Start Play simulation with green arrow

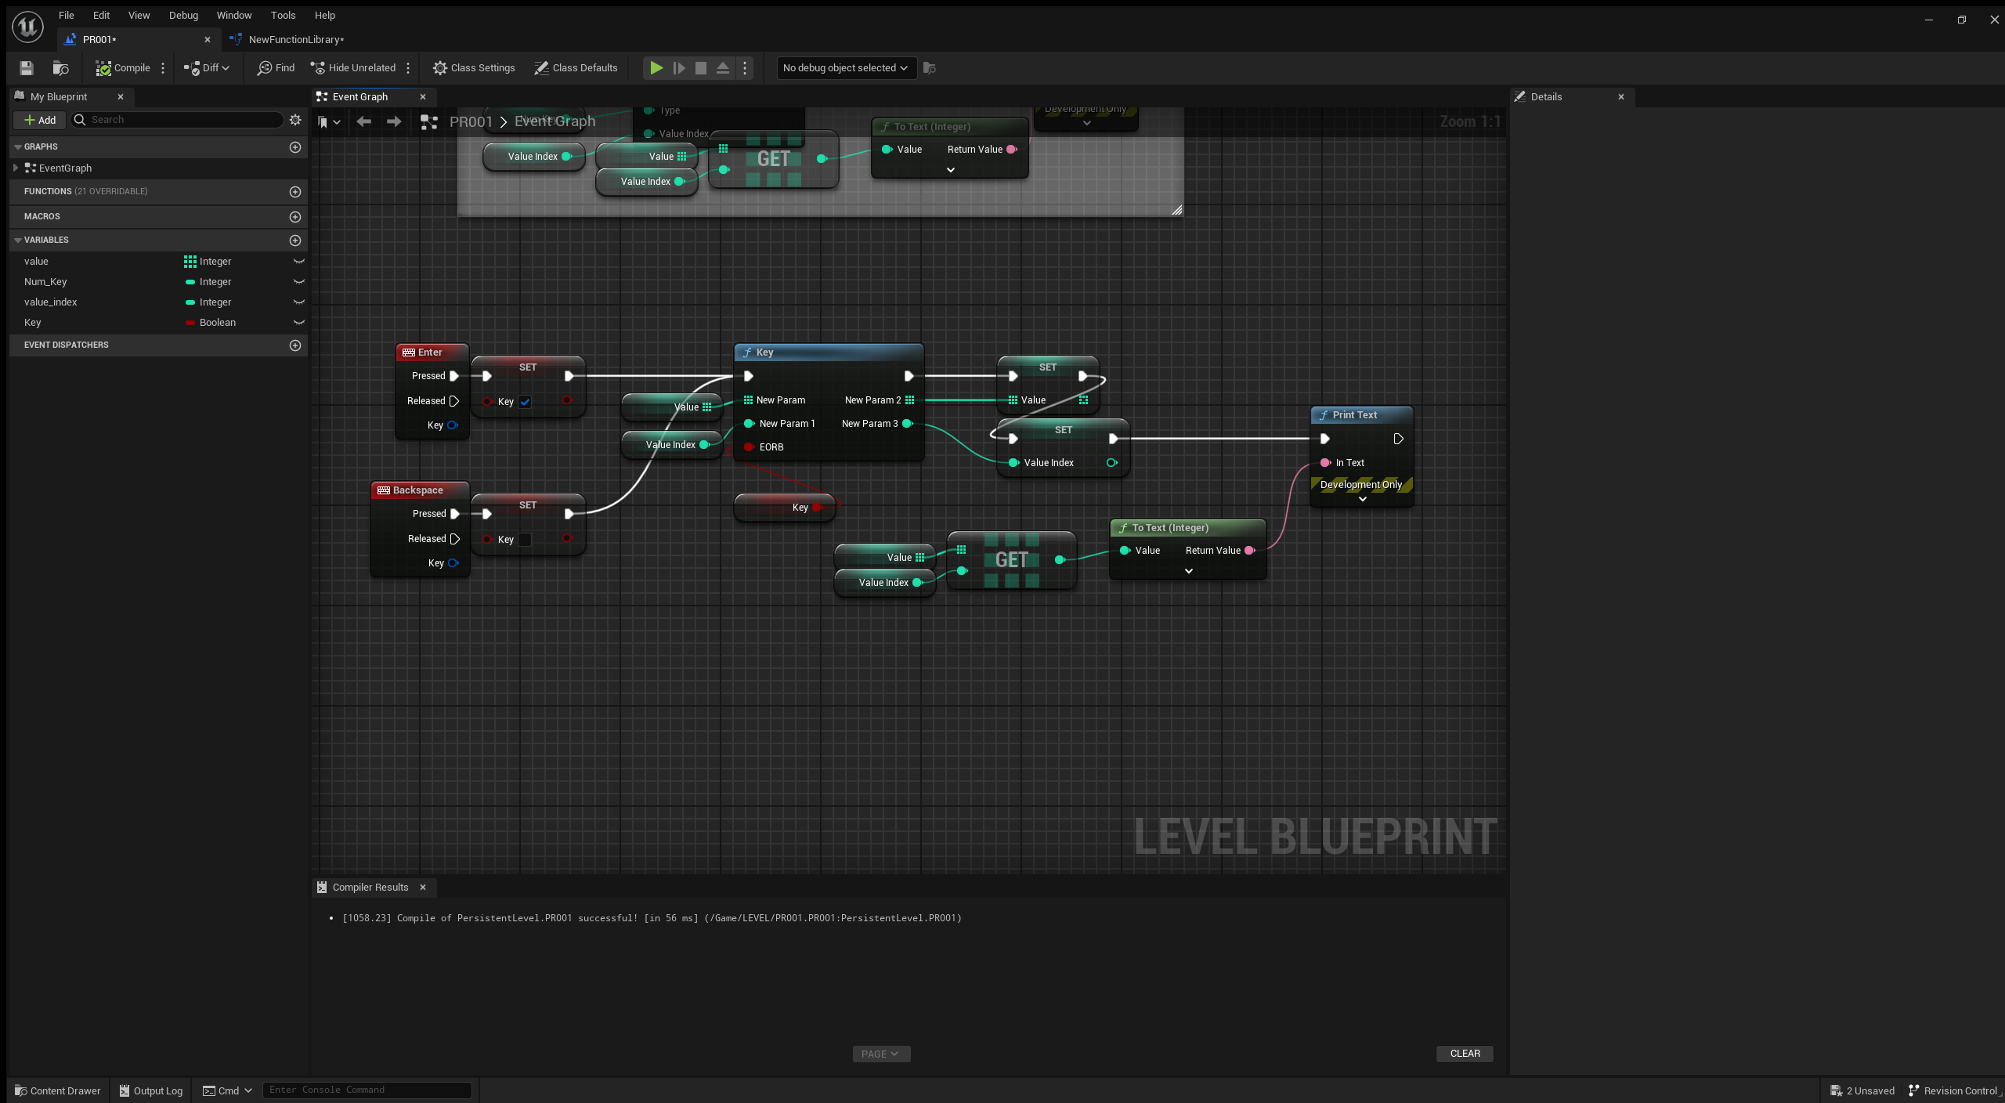(x=656, y=68)
